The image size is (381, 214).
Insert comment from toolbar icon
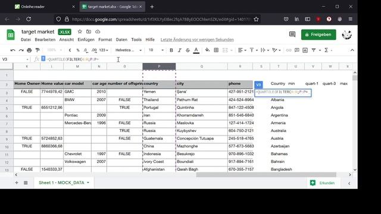coord(296,50)
